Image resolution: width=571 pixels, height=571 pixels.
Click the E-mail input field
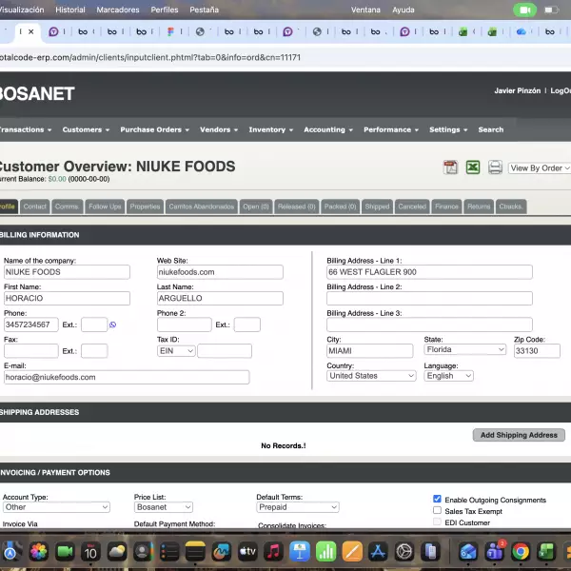pos(127,377)
